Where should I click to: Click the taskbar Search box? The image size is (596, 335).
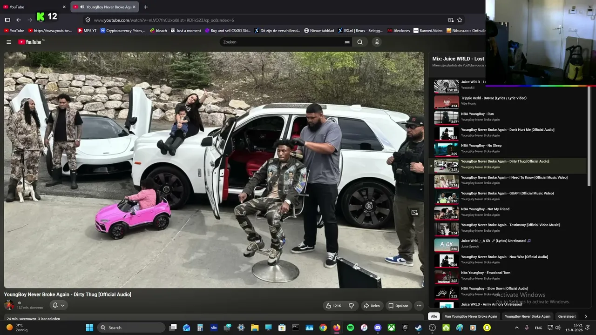132,328
